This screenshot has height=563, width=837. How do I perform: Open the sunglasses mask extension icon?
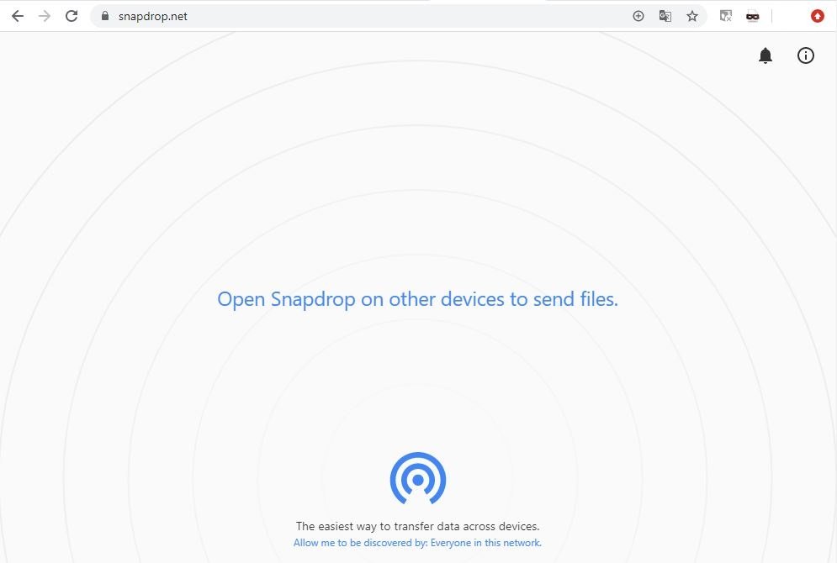[x=753, y=17]
